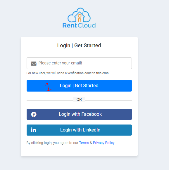
Task: Click the orange "on" figure inside logo
Action: tap(80, 18)
